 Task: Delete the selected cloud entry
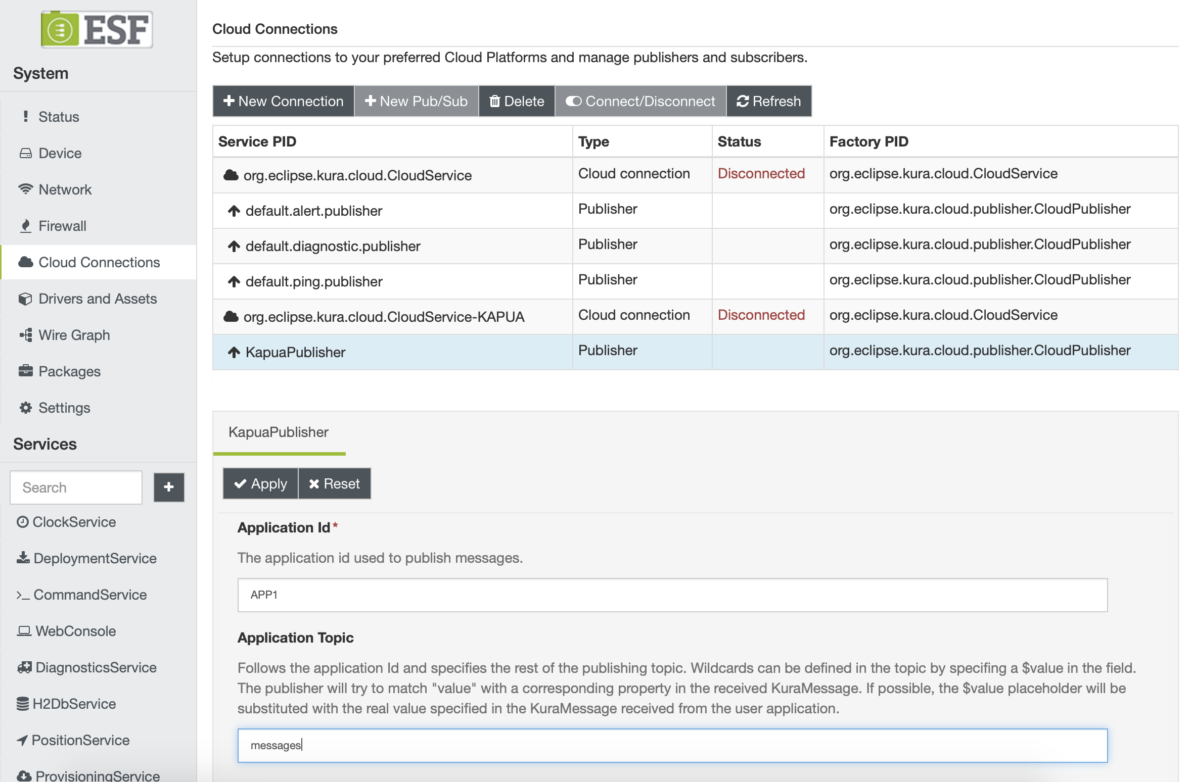[517, 102]
